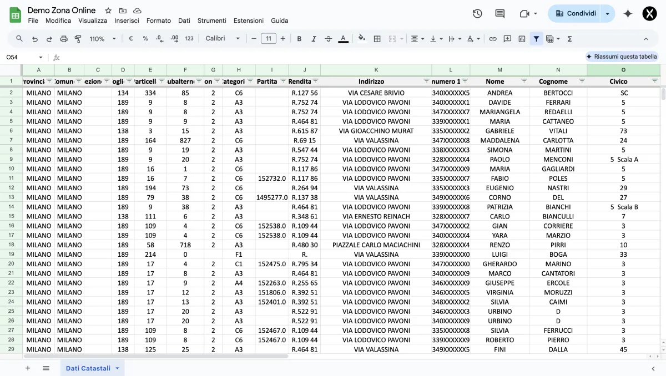Image resolution: width=666 pixels, height=376 pixels.
Task: Open the Condividi dropdown arrow
Action: click(x=608, y=13)
